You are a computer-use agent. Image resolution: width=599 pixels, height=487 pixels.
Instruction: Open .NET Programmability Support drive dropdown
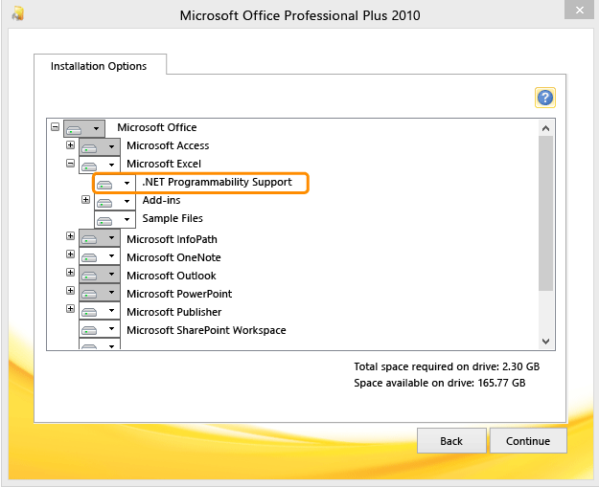(115, 184)
